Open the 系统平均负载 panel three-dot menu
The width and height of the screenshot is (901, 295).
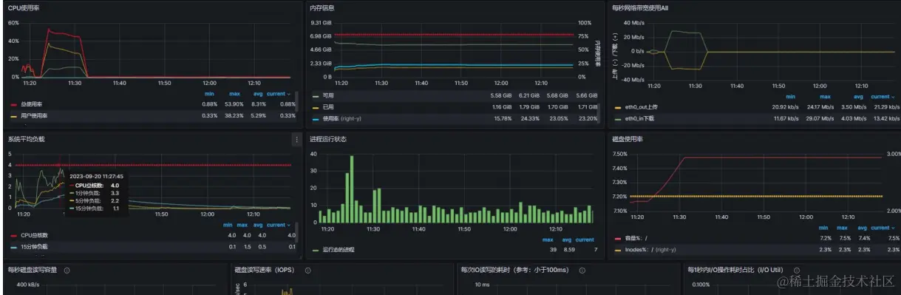(296, 139)
